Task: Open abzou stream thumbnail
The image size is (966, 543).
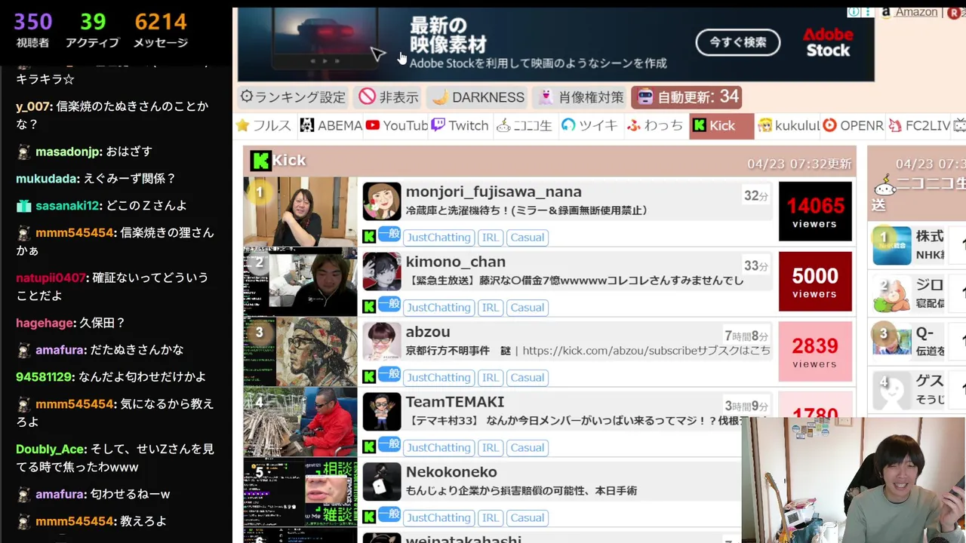Action: (x=300, y=352)
